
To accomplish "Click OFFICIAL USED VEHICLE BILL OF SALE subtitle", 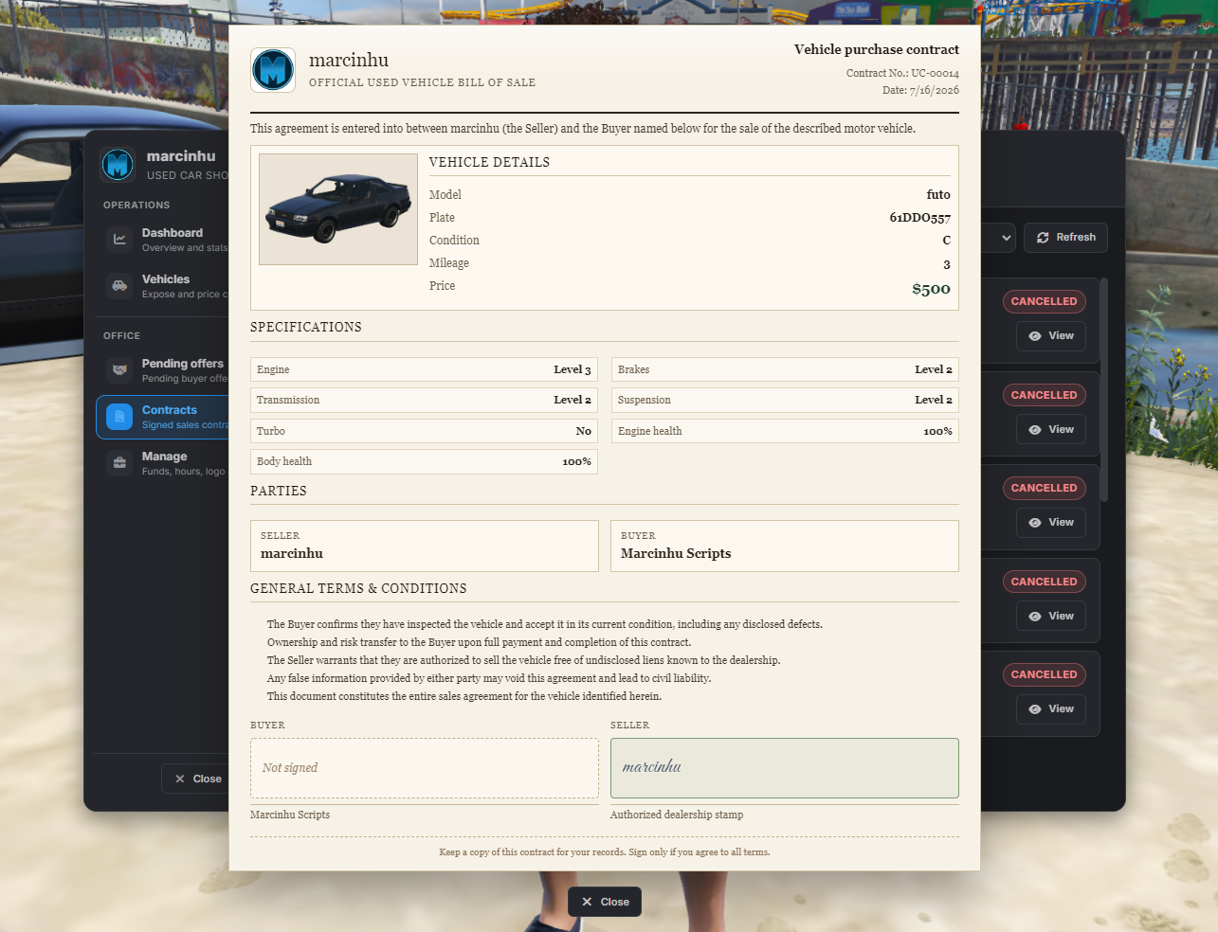I will (422, 82).
